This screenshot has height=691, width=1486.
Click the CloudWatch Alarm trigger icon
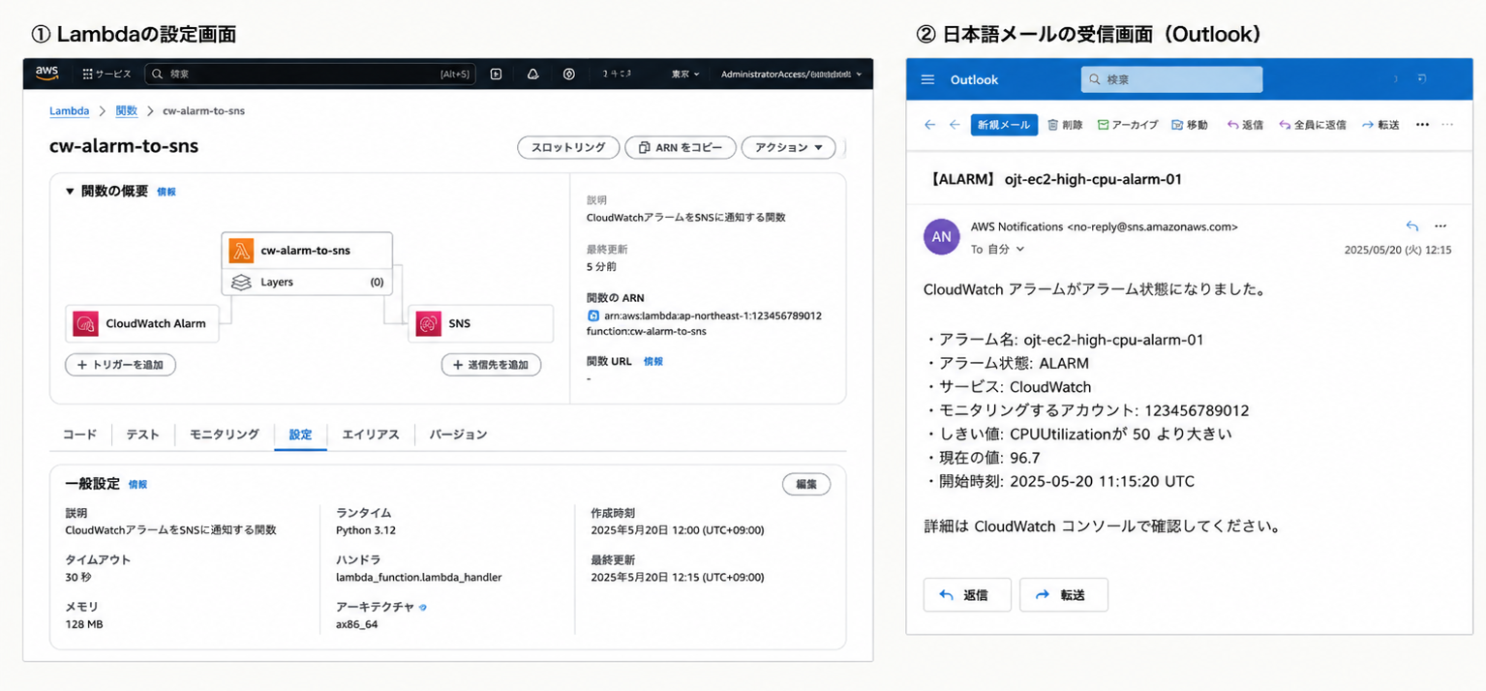[x=85, y=323]
